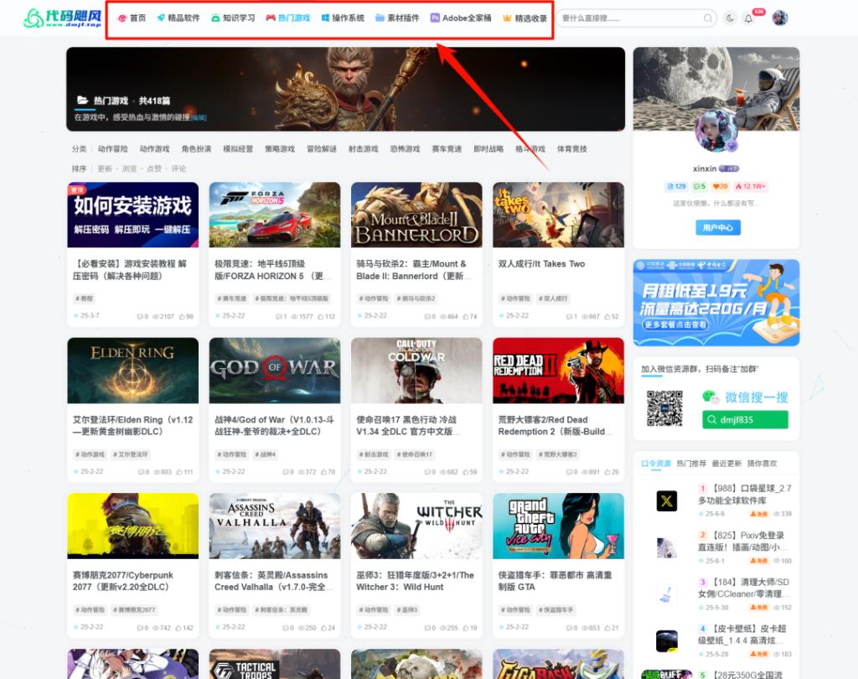Filter by 模拟经营 category

click(238, 149)
